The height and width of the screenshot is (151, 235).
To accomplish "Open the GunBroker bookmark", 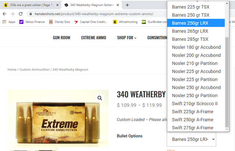I will [x=154, y=22].
